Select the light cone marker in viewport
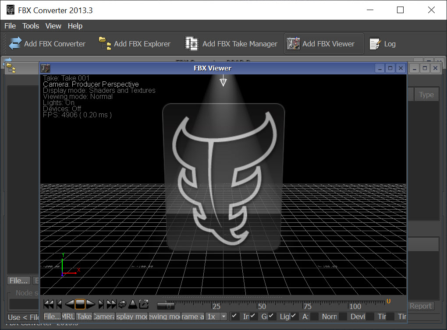This screenshot has height=330, width=447. tap(223, 82)
